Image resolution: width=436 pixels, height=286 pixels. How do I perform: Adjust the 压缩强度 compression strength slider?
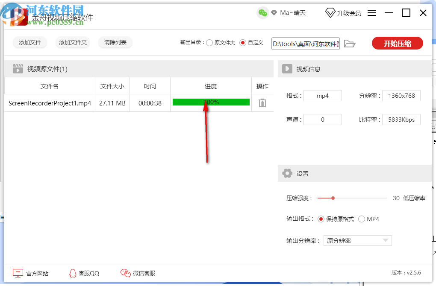(332, 198)
